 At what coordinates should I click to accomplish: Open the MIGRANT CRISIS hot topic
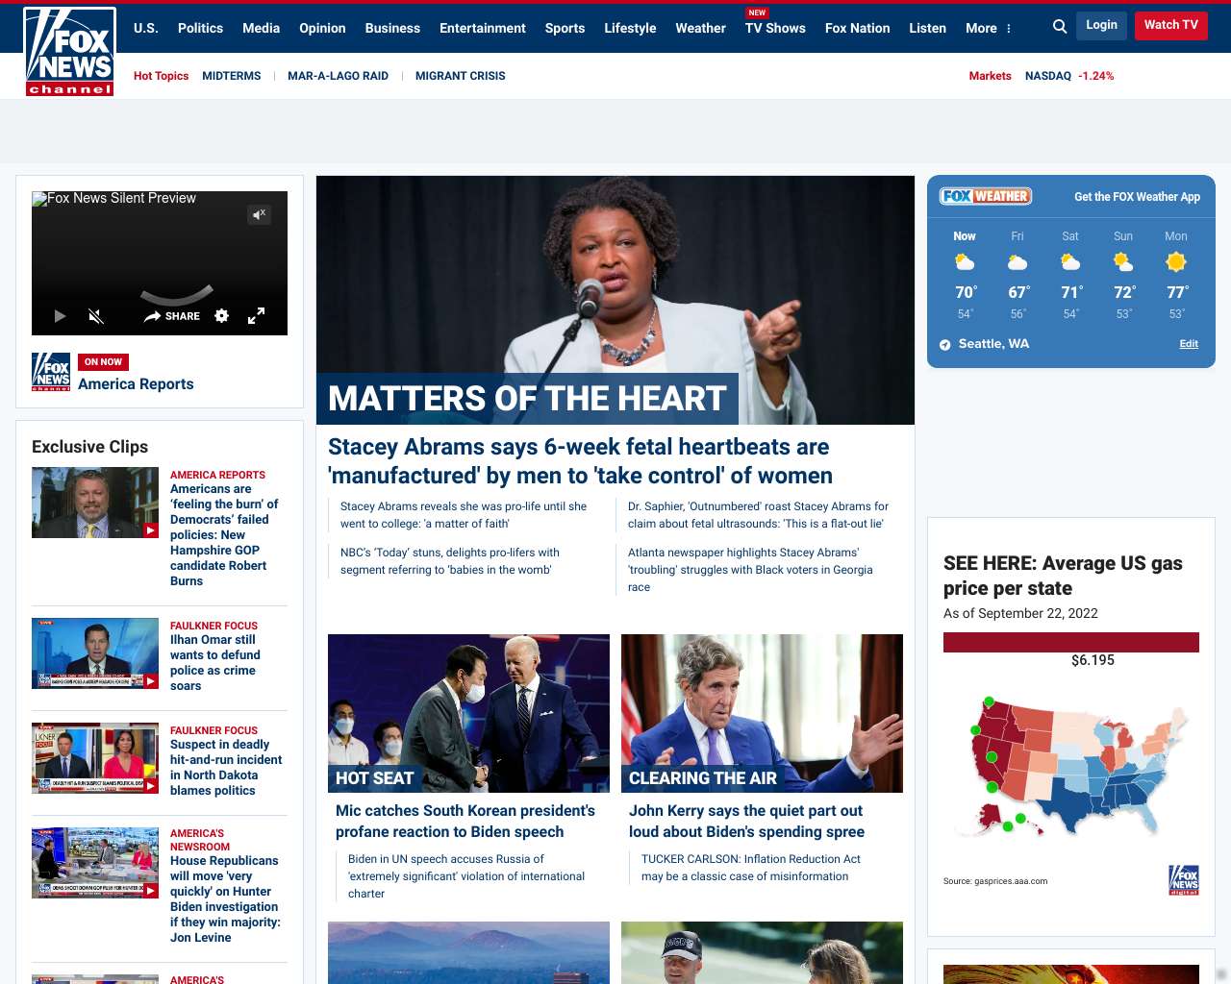click(x=461, y=76)
